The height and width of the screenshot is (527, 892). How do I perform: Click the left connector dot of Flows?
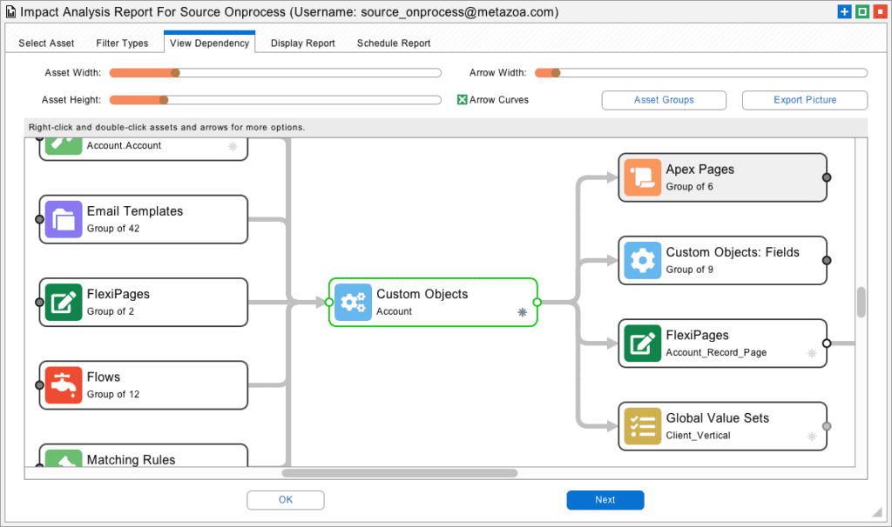coord(39,385)
